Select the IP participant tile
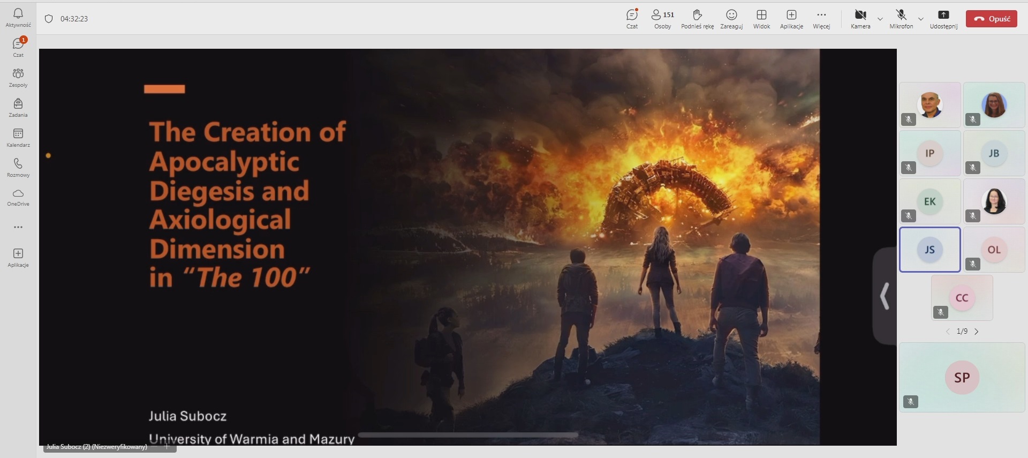Viewport: 1028px width, 458px height. pos(930,153)
